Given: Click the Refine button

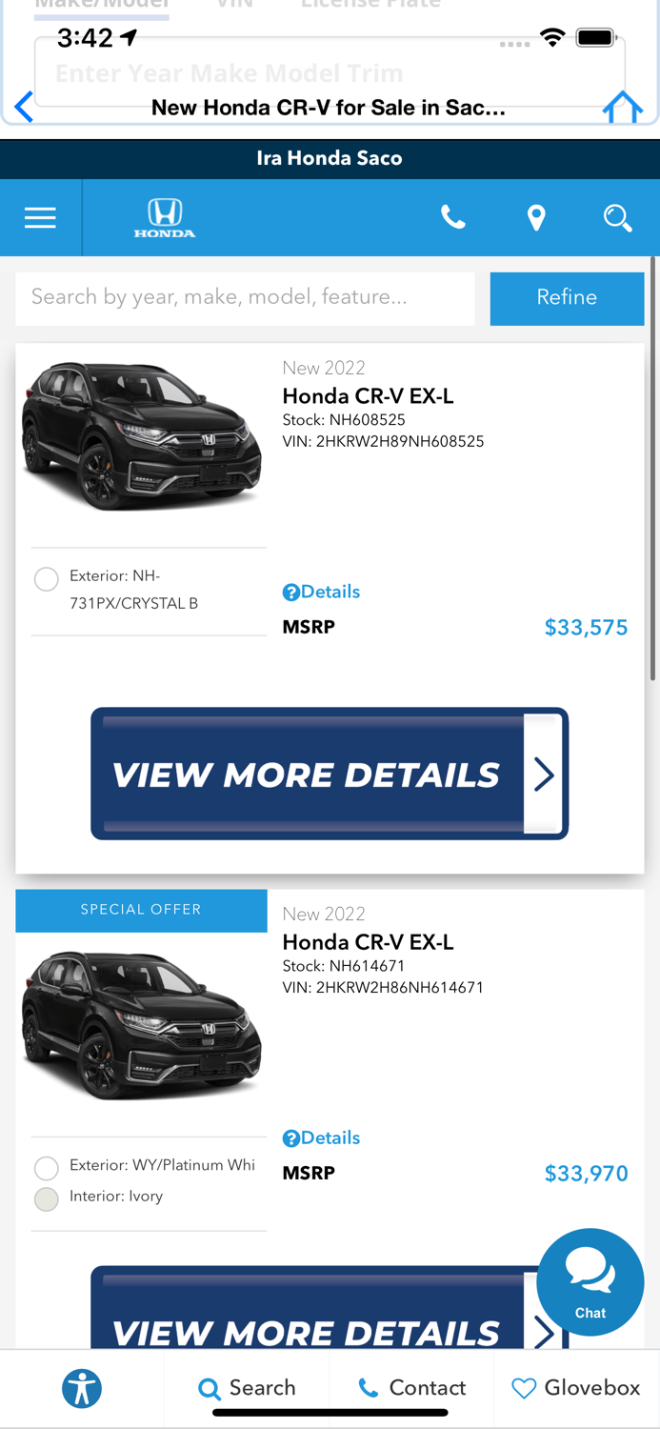Looking at the screenshot, I should [x=567, y=298].
